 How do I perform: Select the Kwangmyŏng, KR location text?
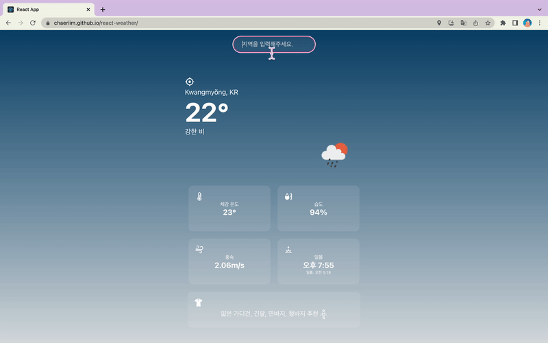click(212, 93)
